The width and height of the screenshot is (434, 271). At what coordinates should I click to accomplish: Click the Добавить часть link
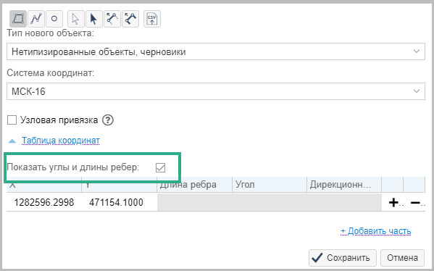376,231
